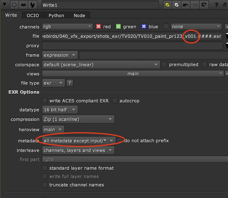Click the wrench icon beside node name
This screenshot has height=198, width=228.
[x=33, y=5]
